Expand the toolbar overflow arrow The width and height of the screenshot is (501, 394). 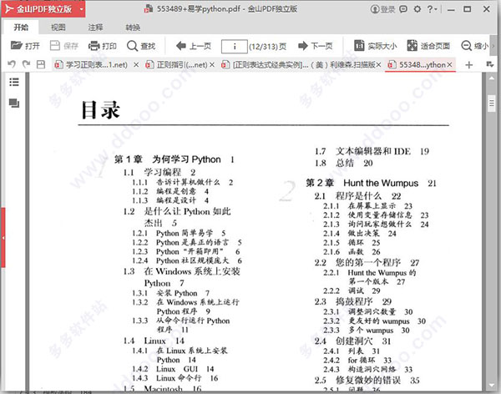pos(493,46)
